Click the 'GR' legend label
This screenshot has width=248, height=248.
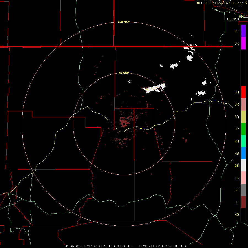click(236, 104)
